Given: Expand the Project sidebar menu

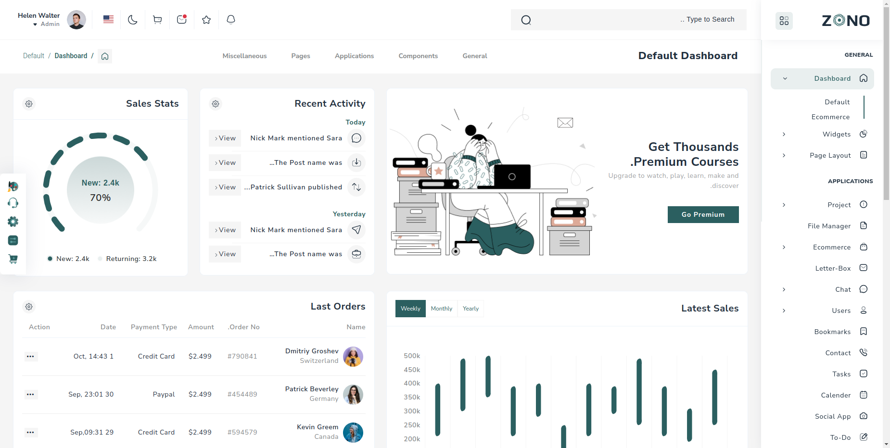Looking at the screenshot, I should pos(839,205).
